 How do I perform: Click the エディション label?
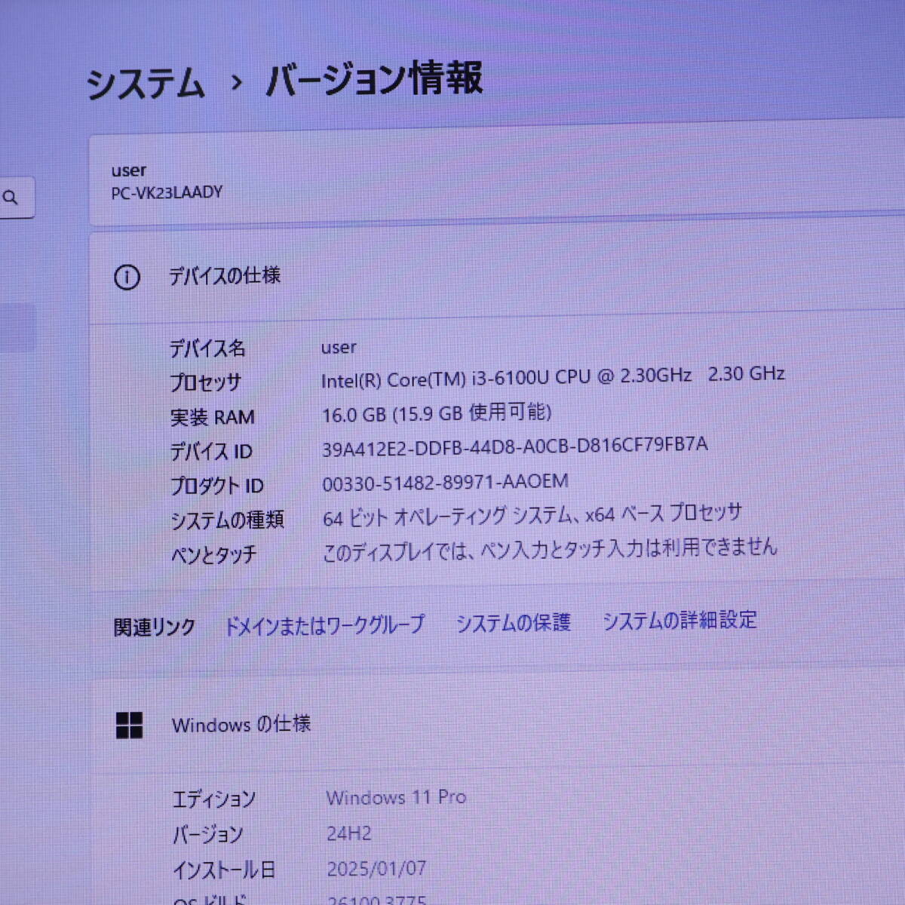(214, 799)
